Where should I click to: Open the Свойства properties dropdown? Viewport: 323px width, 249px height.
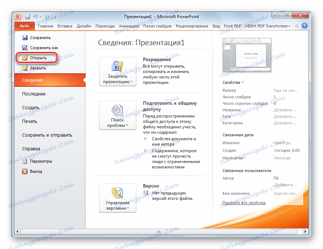tap(233, 82)
